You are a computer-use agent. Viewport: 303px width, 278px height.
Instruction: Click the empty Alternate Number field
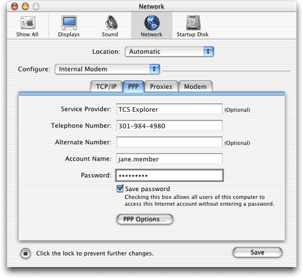coord(169,142)
